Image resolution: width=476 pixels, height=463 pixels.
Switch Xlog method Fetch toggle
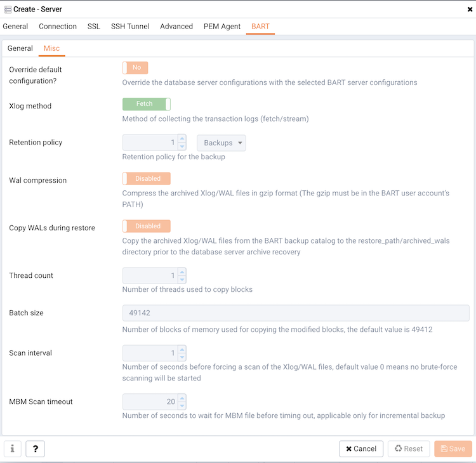point(147,104)
